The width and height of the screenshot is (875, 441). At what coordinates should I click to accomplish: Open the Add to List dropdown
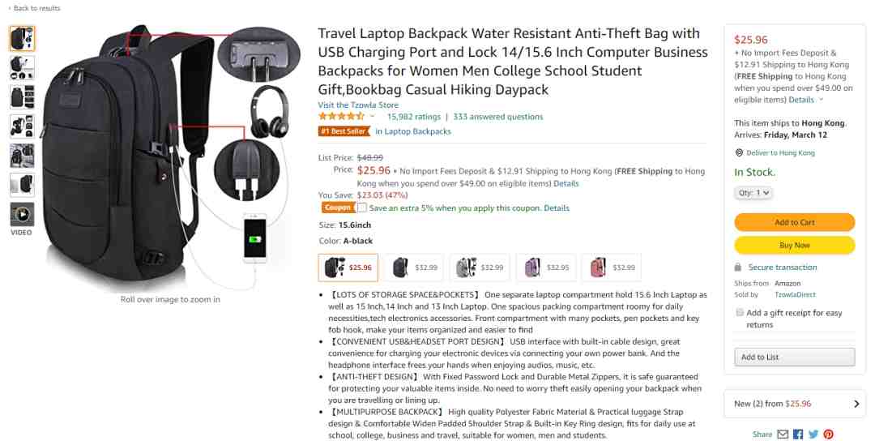[x=795, y=358]
